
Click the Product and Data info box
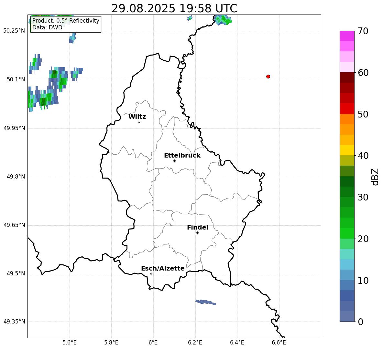pos(66,24)
